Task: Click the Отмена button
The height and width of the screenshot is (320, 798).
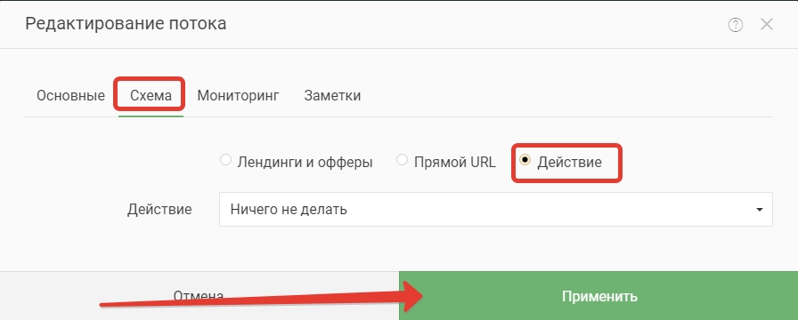Action: (x=199, y=296)
